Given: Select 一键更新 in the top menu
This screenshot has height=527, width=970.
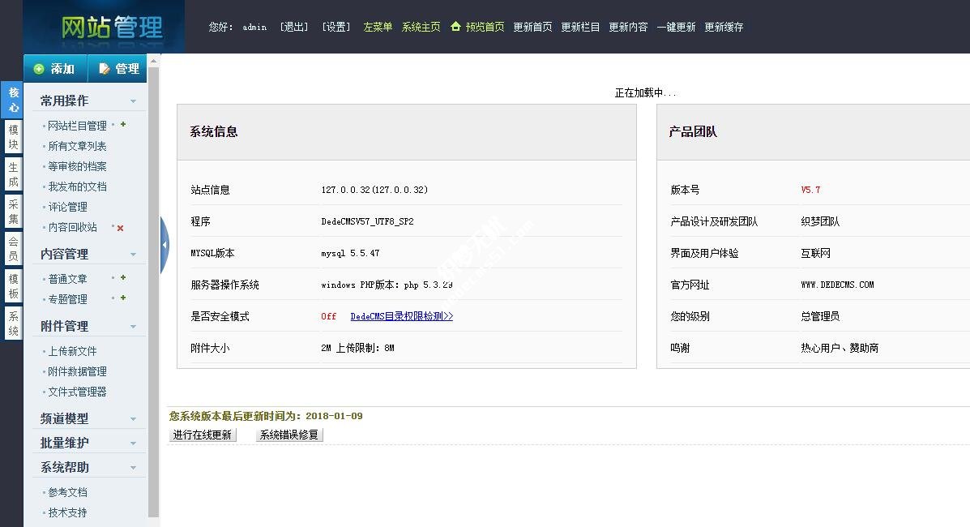Looking at the screenshot, I should 676,27.
